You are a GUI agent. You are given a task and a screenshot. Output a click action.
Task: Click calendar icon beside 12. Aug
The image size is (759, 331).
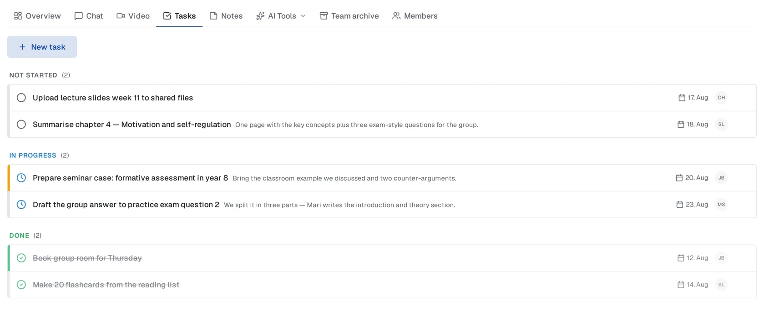tap(681, 258)
